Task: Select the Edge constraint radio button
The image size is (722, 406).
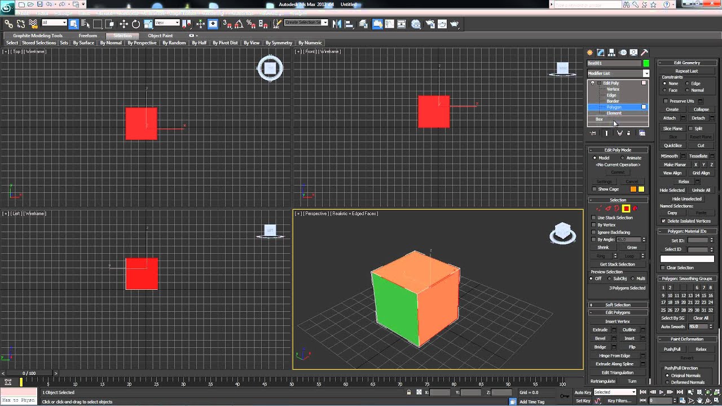Action: (x=687, y=83)
